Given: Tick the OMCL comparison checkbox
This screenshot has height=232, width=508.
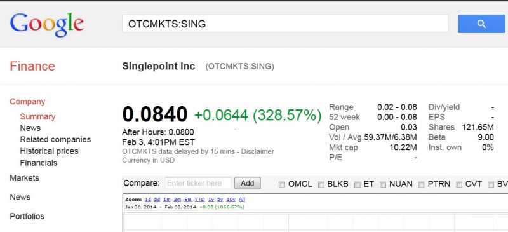Looking at the screenshot, I should pyautogui.click(x=282, y=184).
